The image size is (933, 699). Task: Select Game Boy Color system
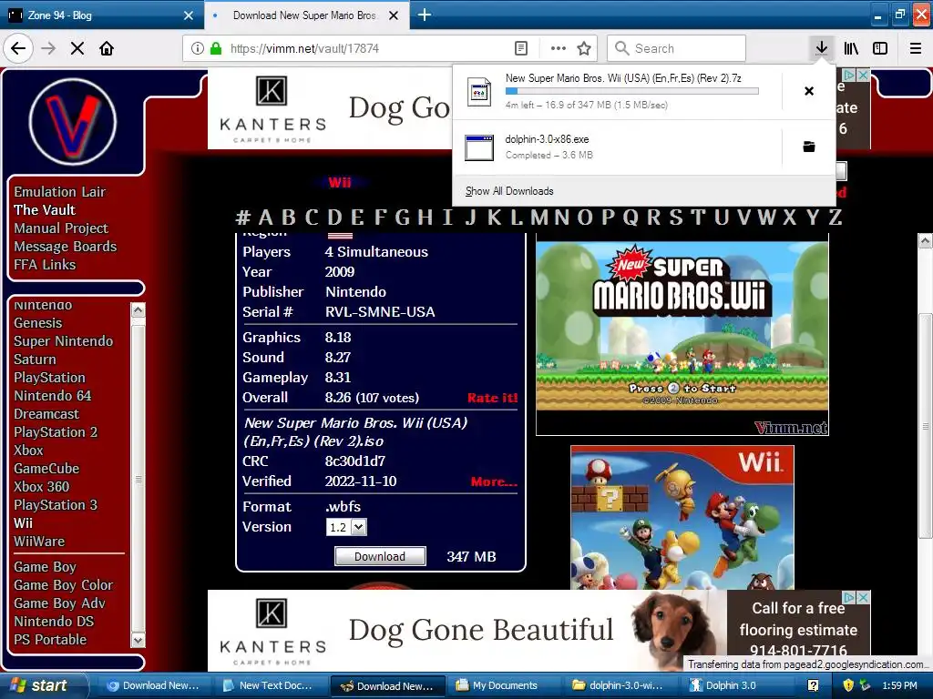(x=63, y=585)
